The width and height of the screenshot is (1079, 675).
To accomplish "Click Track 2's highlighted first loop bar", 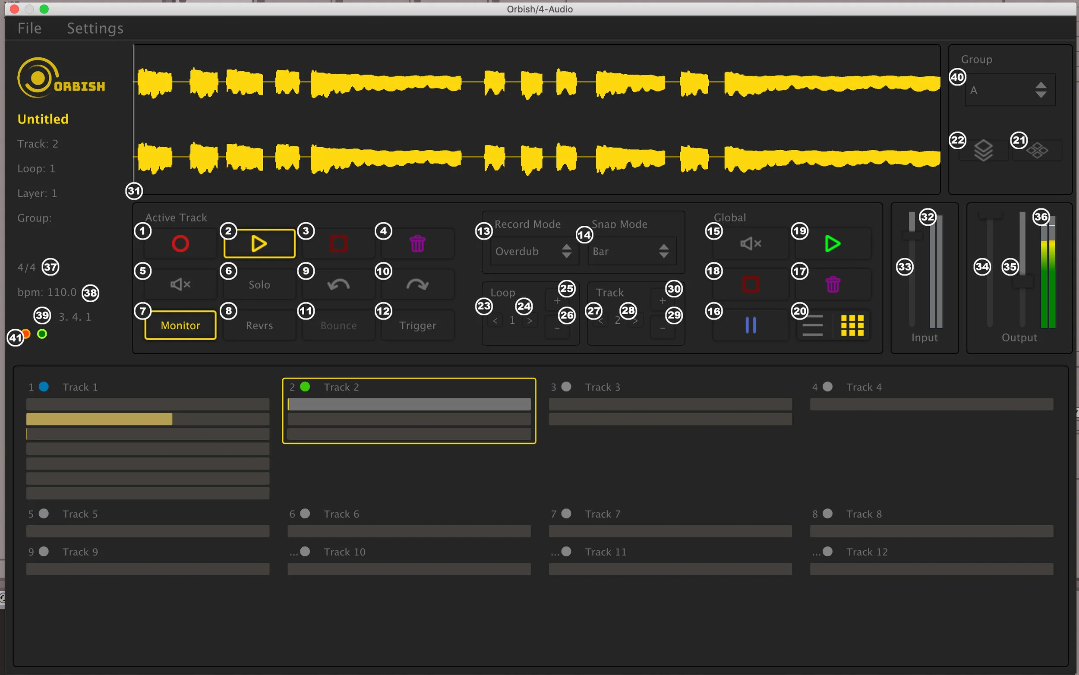I will [409, 404].
